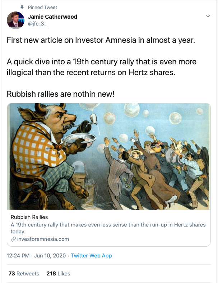The height and width of the screenshot is (283, 218).
Task: Click the Jun 10, 2020 date
Action: [x=50, y=256]
